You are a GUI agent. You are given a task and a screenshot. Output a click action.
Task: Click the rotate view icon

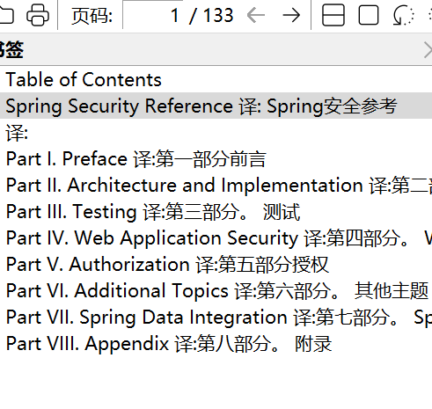pos(404,15)
